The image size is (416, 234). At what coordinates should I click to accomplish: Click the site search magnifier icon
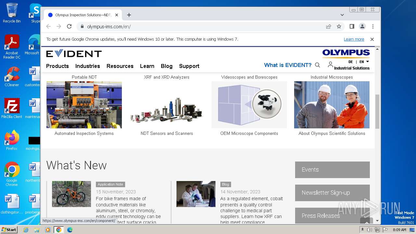(318, 65)
